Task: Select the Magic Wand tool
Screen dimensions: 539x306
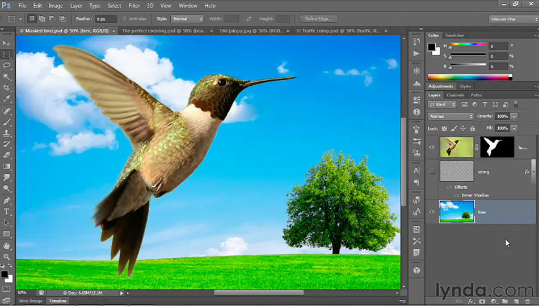Action: pos(7,76)
